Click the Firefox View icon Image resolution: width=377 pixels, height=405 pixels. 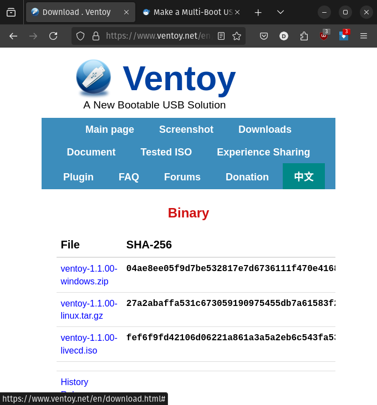click(11, 12)
